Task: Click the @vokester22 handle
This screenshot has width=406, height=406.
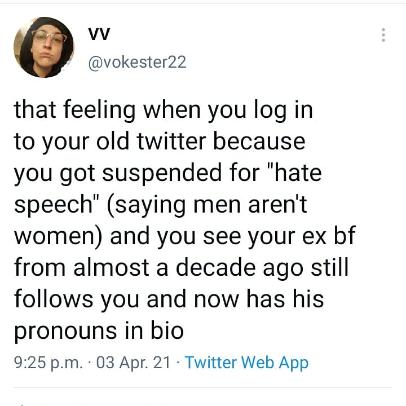Action: (x=136, y=61)
